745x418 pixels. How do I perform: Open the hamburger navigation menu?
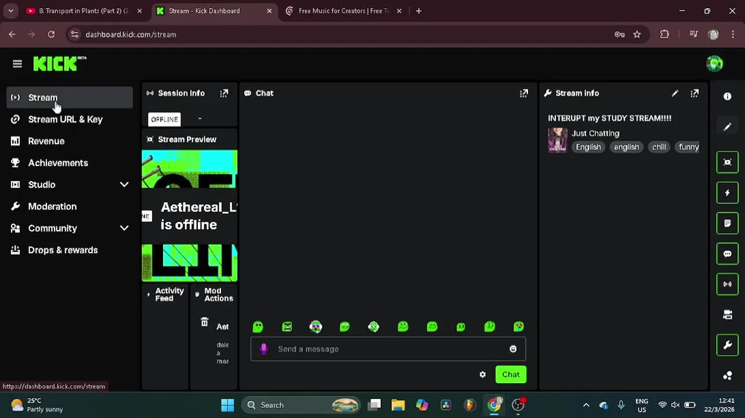tap(17, 64)
